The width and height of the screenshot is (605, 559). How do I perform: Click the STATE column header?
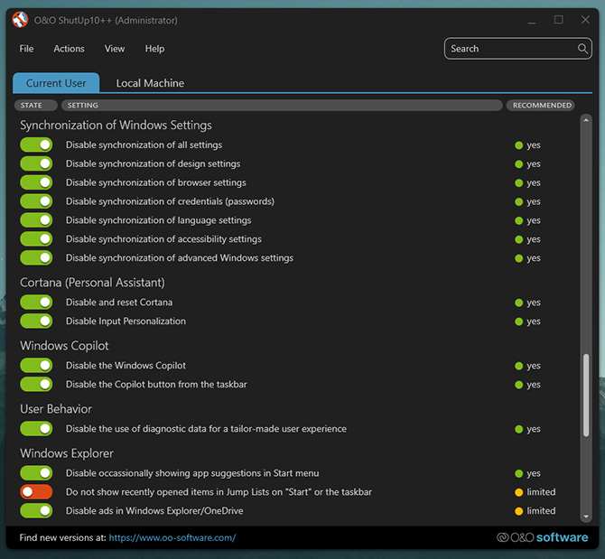point(36,106)
